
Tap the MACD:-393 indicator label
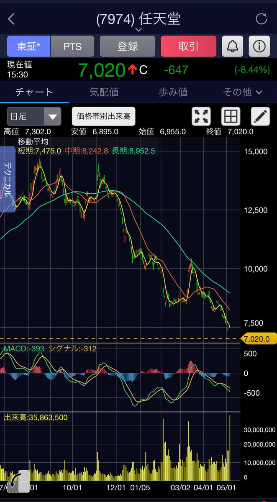23,348
